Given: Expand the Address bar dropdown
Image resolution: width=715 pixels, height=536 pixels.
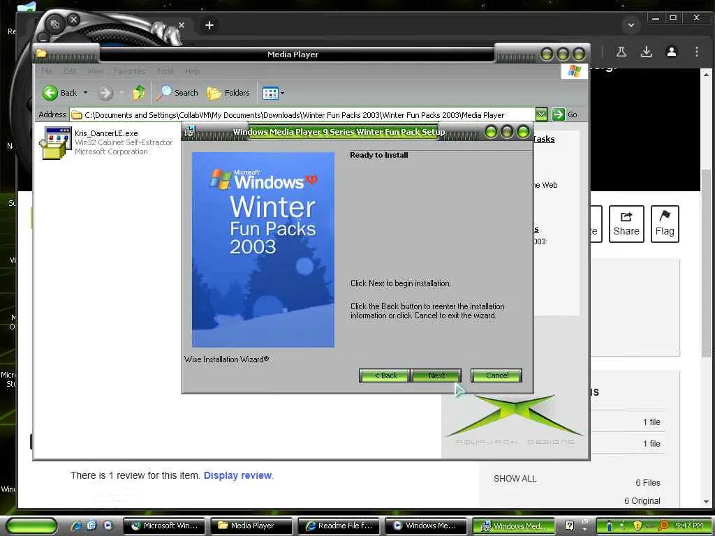Looking at the screenshot, I should pyautogui.click(x=541, y=114).
